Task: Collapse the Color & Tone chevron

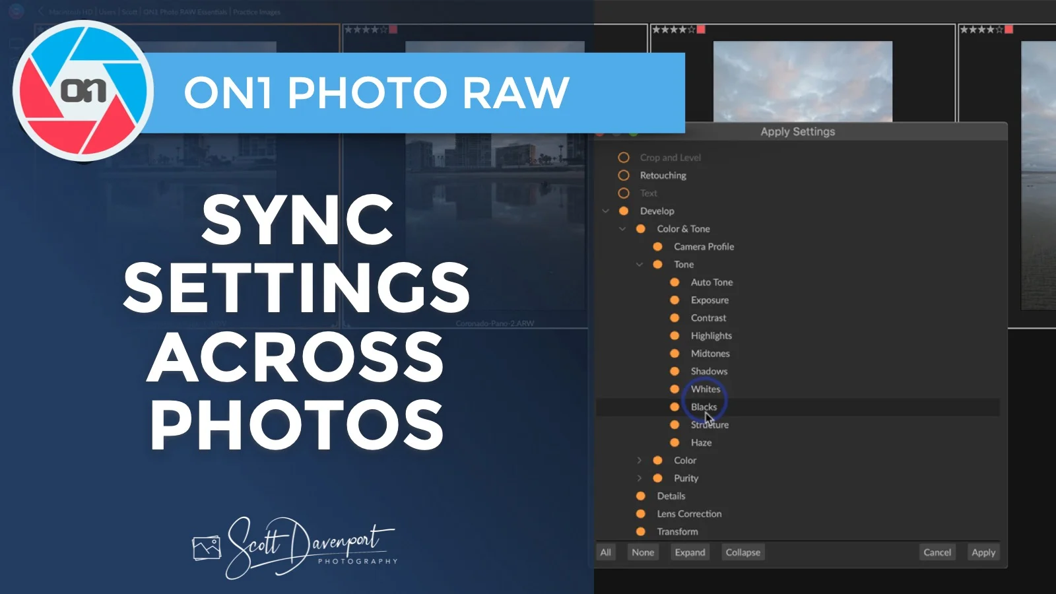Action: click(x=622, y=229)
